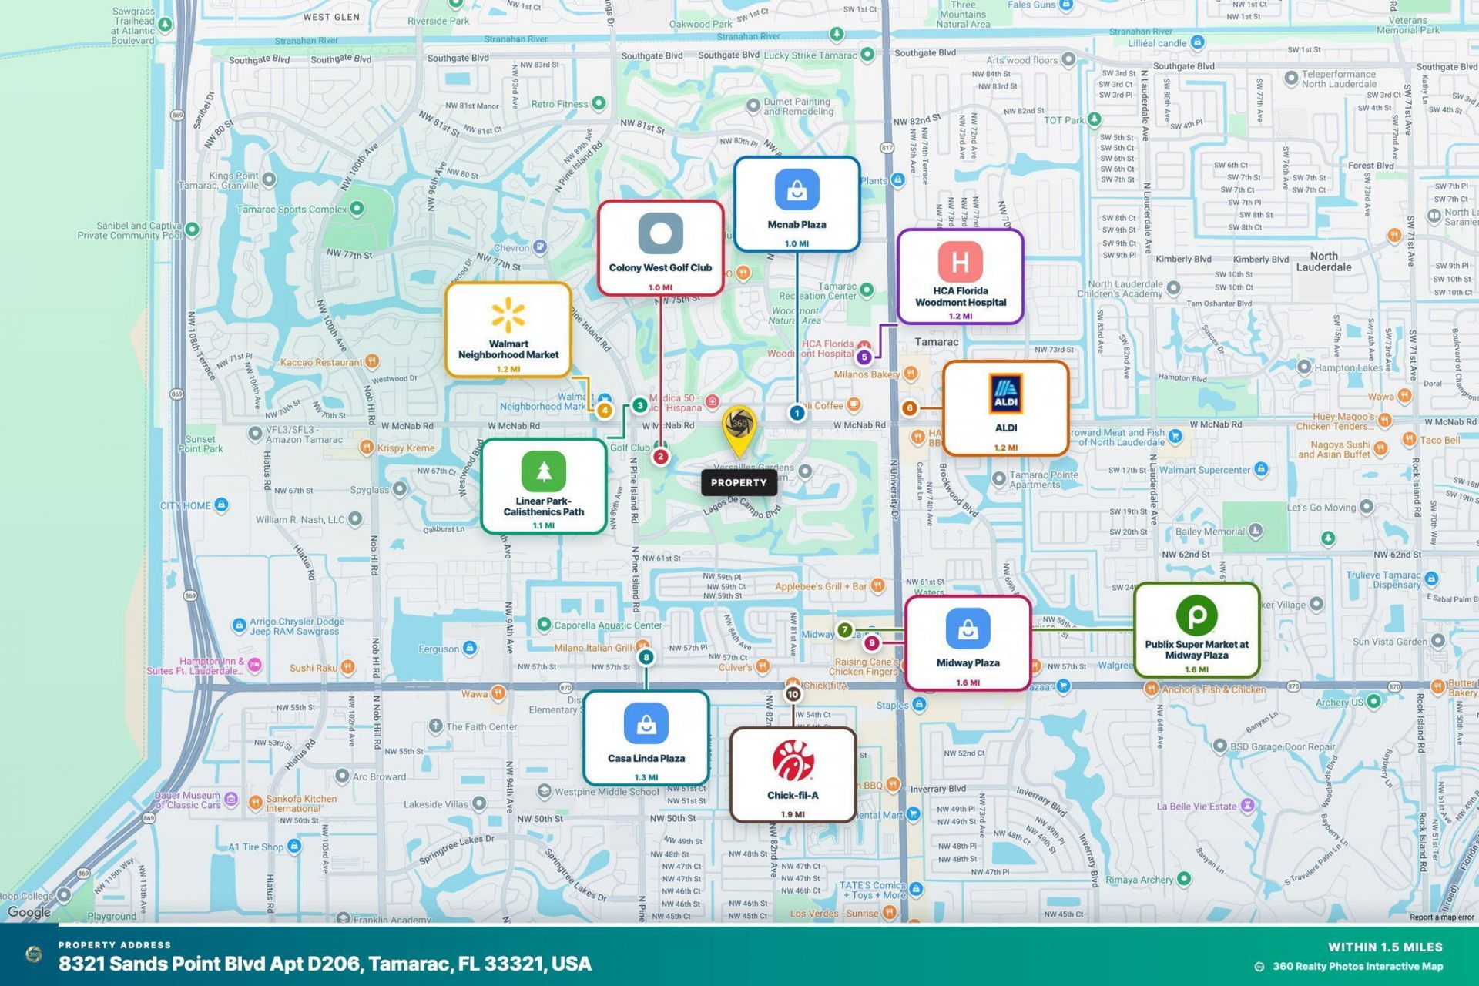Click the Colony West Golf Club icon
The width and height of the screenshot is (1479, 986).
(660, 233)
